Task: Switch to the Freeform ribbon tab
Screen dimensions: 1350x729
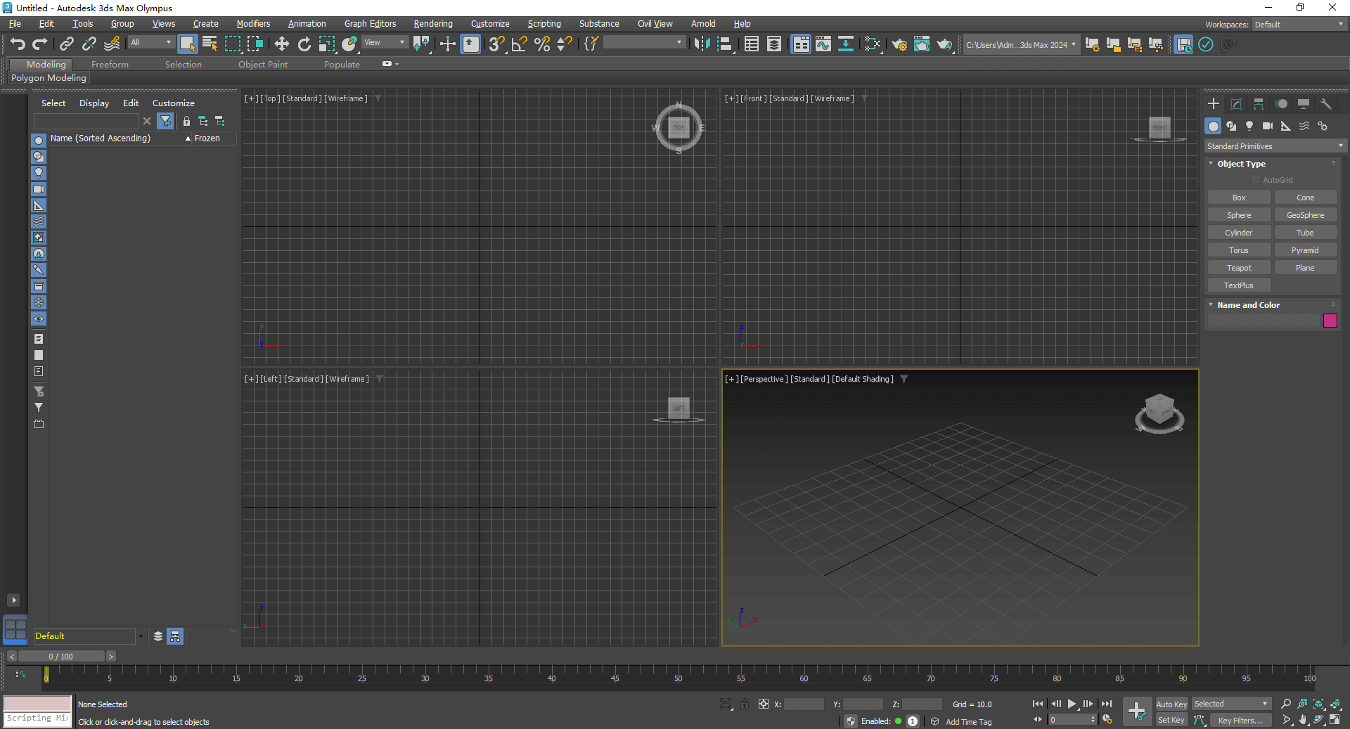Action: tap(109, 64)
